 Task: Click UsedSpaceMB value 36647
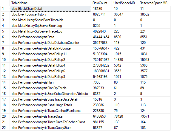(125, 14)
